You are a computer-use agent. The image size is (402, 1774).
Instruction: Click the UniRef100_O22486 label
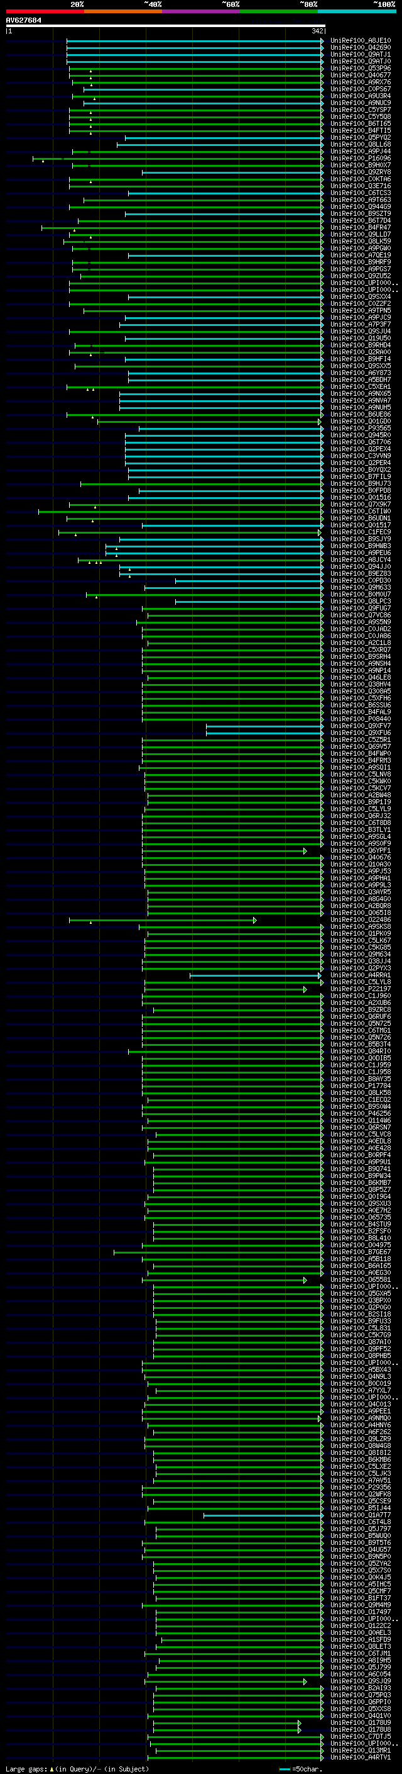[361, 920]
